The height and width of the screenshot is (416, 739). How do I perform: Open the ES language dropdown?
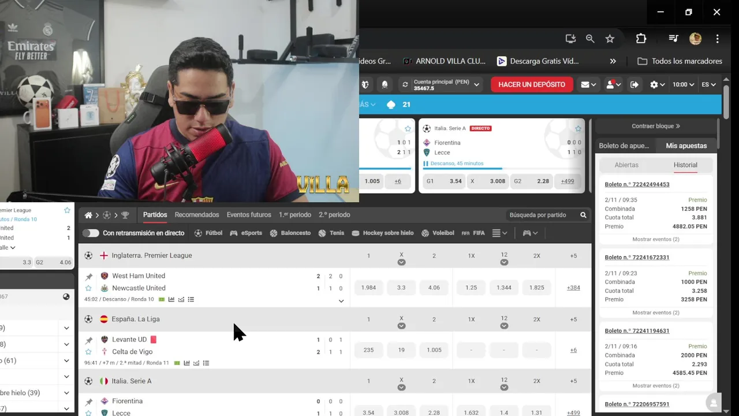(x=709, y=85)
